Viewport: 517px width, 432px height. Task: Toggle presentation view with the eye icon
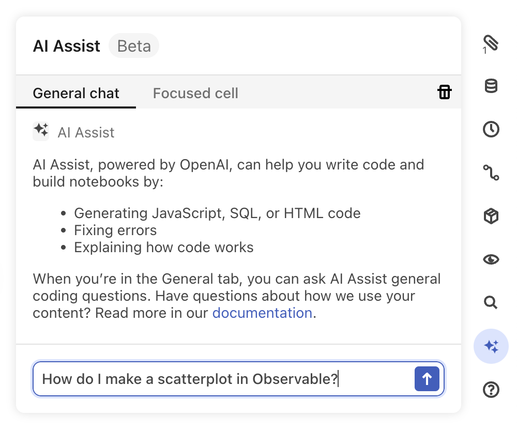(x=490, y=260)
